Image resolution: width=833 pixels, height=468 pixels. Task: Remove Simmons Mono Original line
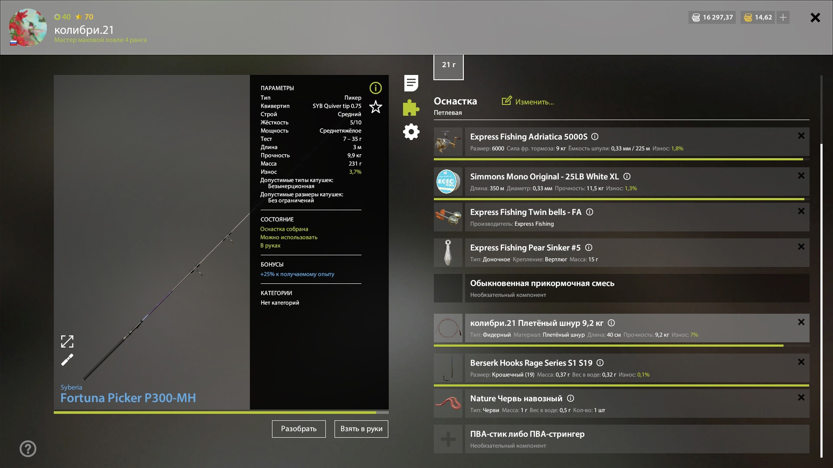[801, 175]
